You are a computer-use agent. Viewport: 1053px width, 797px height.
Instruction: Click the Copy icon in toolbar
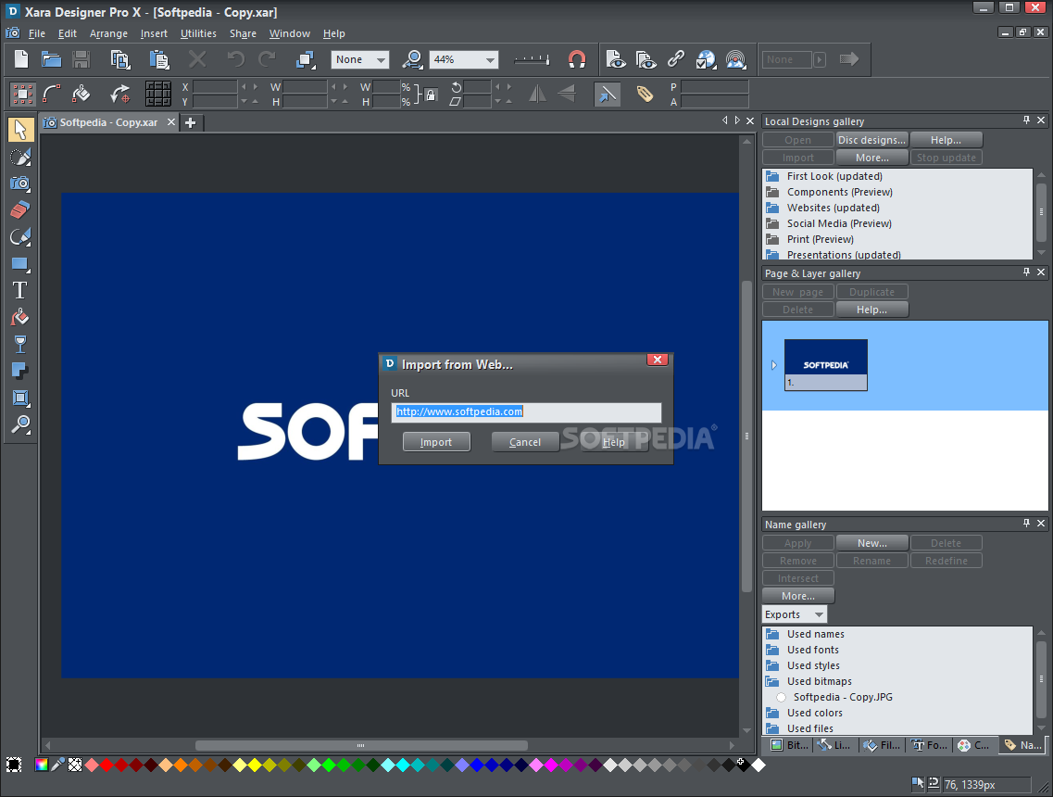pyautogui.click(x=120, y=59)
